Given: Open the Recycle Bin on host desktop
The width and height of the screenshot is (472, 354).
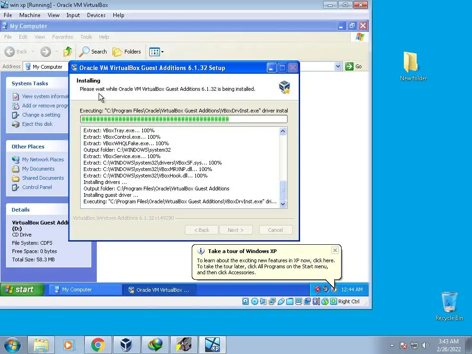Looking at the screenshot, I should pos(449,306).
